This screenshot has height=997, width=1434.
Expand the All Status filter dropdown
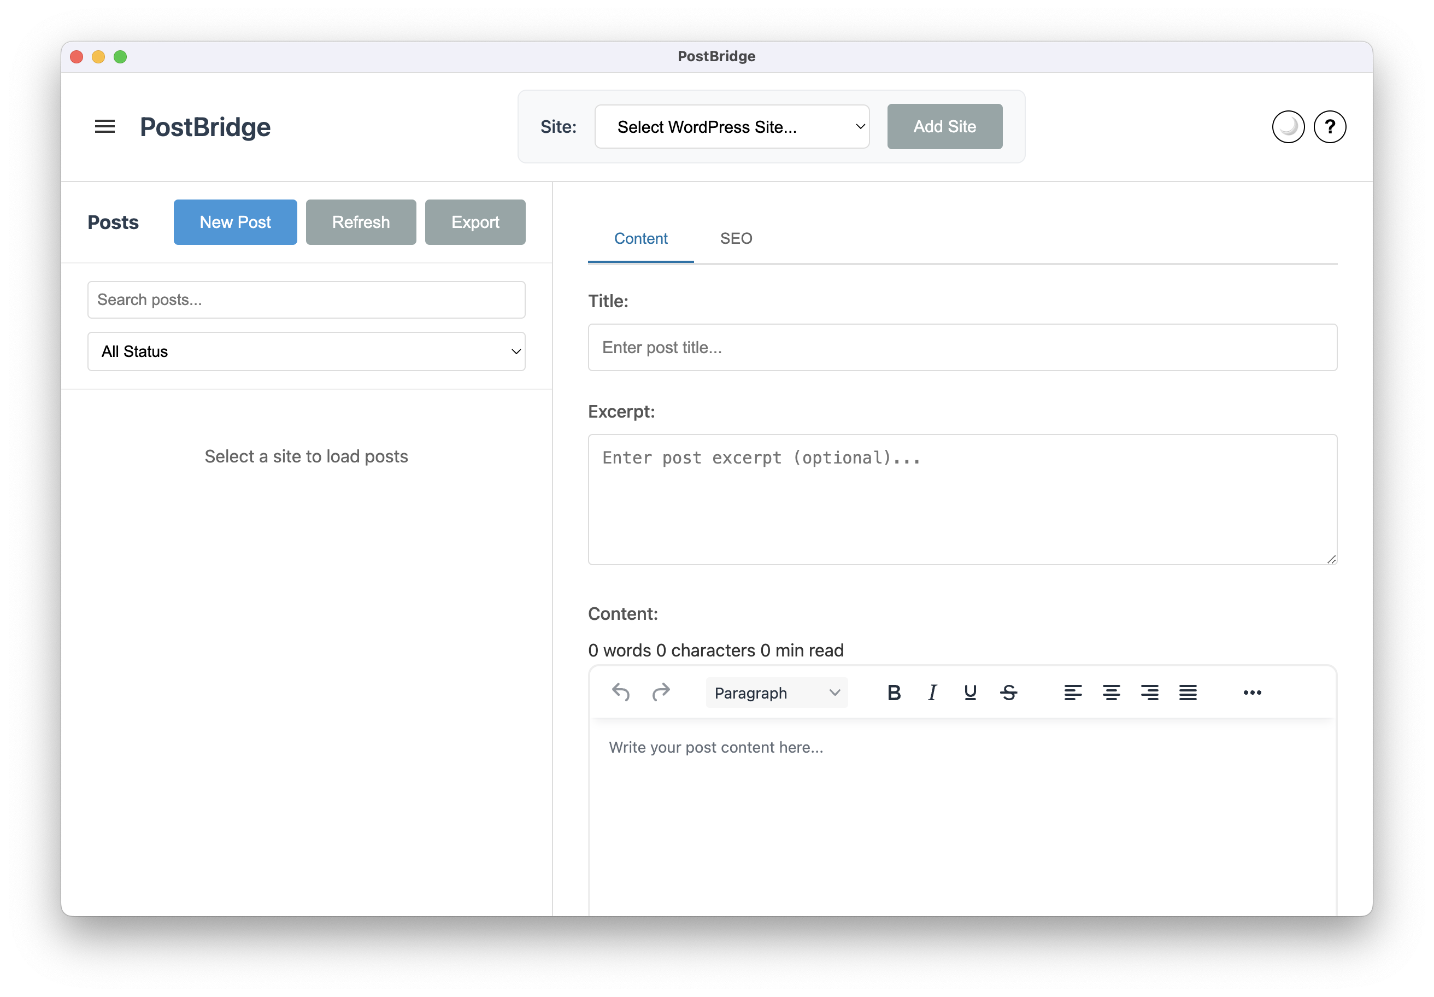(x=306, y=351)
